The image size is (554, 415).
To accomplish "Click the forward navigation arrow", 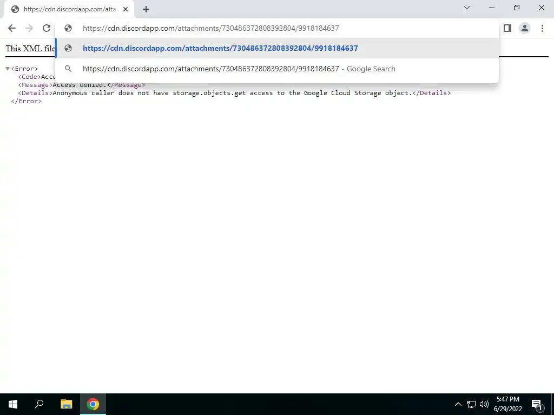I will point(29,28).
